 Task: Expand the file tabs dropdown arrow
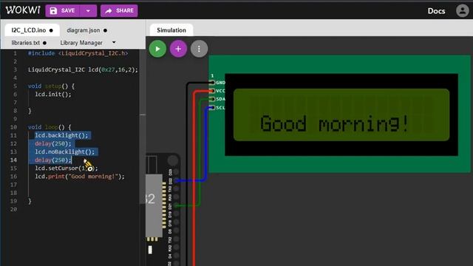click(114, 43)
